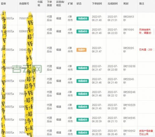Select the remark 网络链接失败，请重试
155x137 pixels.
[145, 31]
